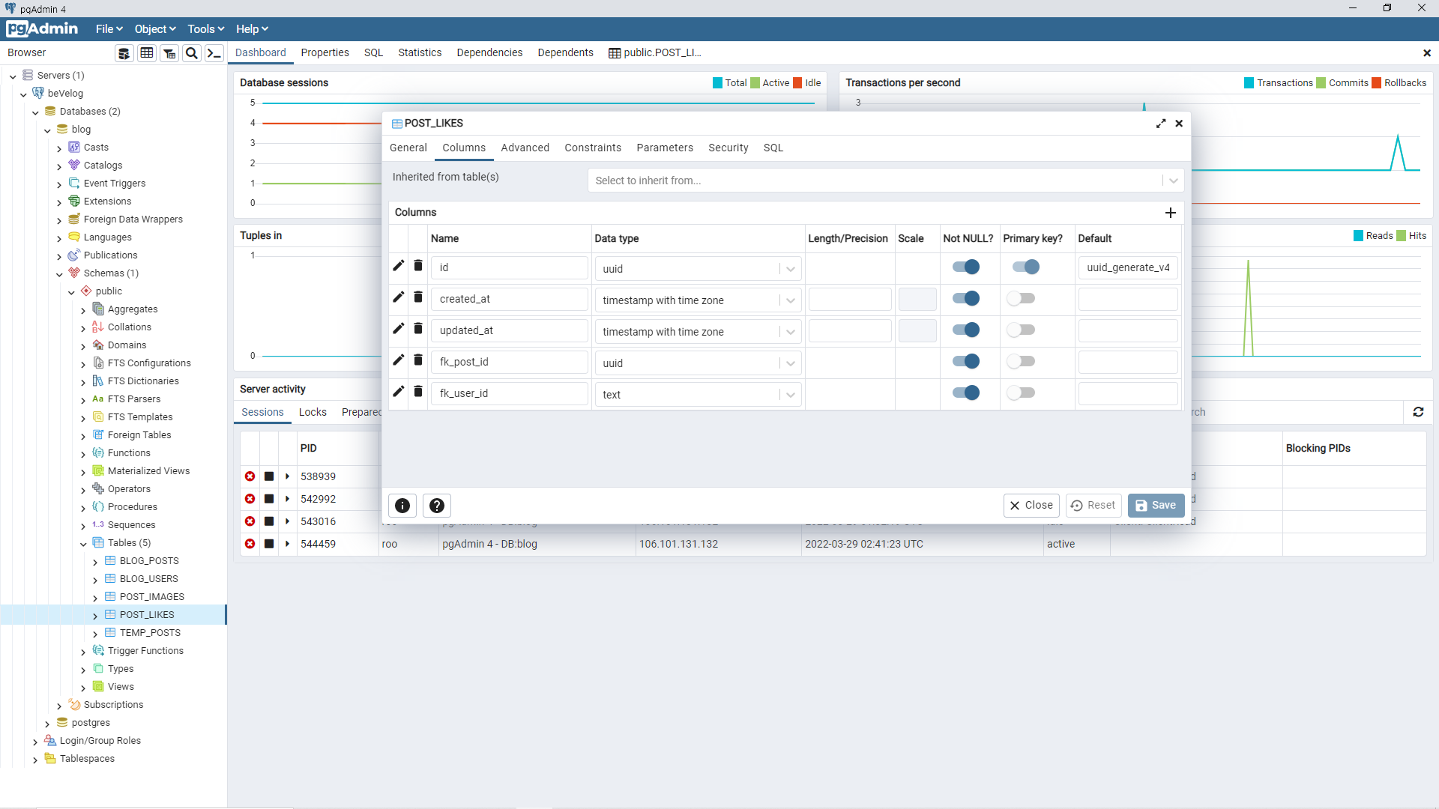Click the Save button
The height and width of the screenshot is (809, 1439).
(x=1156, y=506)
